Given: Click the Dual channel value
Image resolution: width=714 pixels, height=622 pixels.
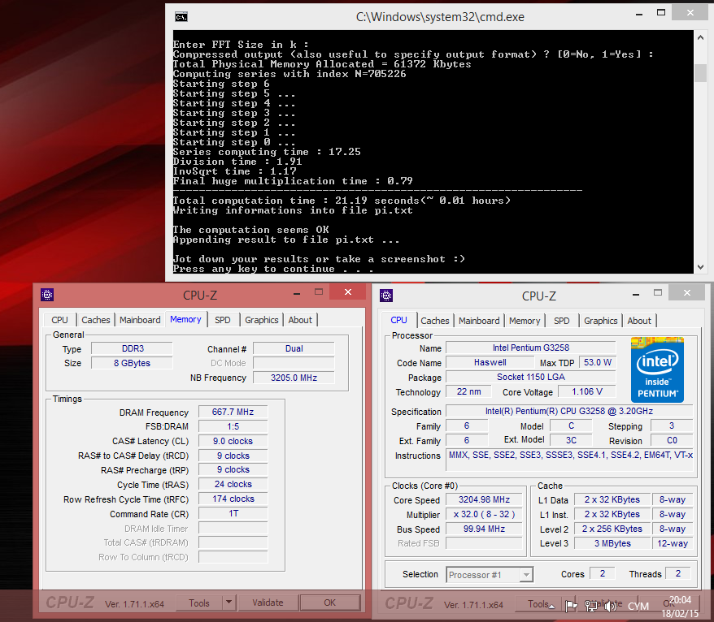Looking at the screenshot, I should [x=294, y=348].
